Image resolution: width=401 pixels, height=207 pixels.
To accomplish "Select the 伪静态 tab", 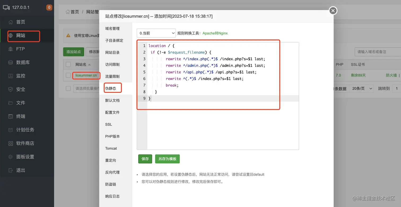I will [116, 88].
